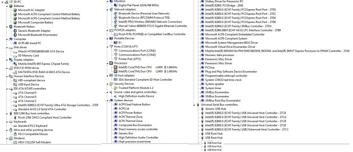Image resolution: width=353 pixels, height=152 pixels.
Task: Select the Composite Bus Enumerator entry
Action: [135, 125]
